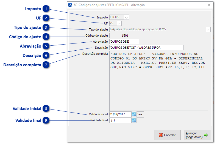
Task: Click the Avançar (page down) button
Action: [x=197, y=135]
